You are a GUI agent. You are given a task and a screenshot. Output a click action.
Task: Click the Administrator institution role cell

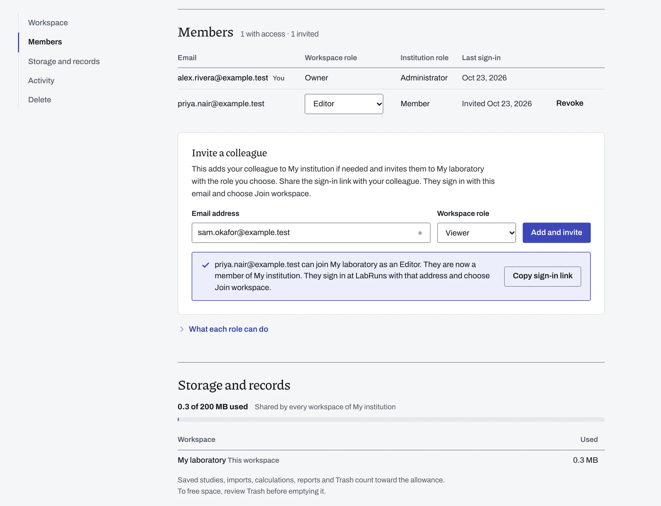[424, 78]
